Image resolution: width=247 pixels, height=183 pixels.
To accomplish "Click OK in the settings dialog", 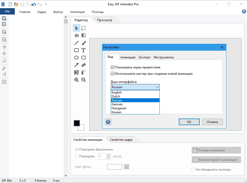I will (x=189, y=122).
